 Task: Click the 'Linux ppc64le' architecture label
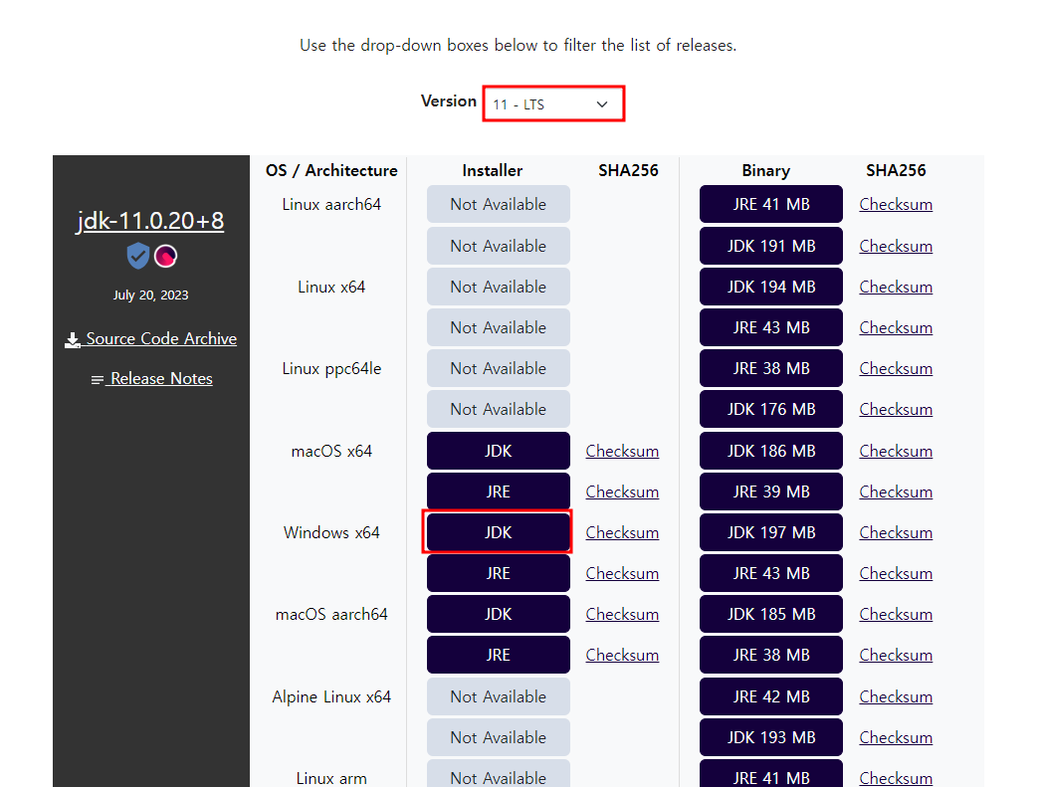click(331, 369)
